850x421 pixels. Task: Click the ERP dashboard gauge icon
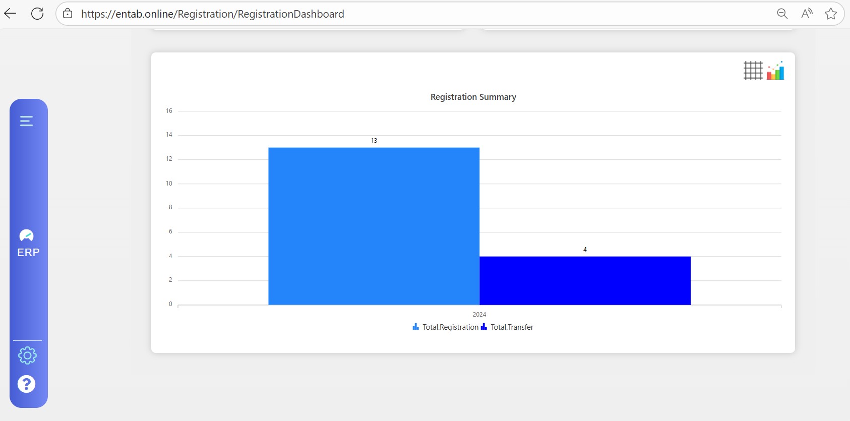click(26, 235)
